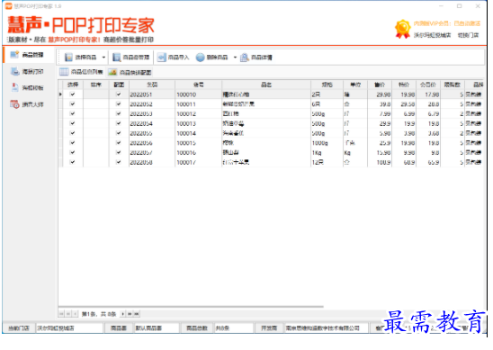Sort by the 品名 column header

pos(266,85)
